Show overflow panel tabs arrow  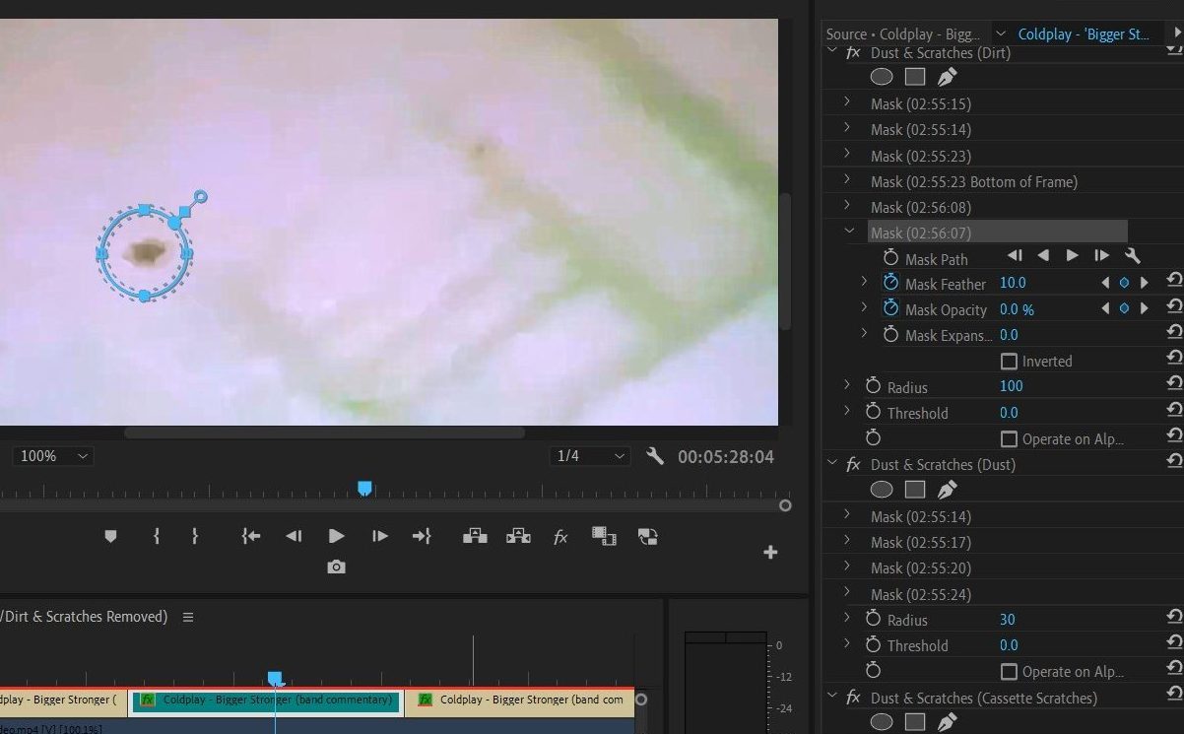[1175, 33]
